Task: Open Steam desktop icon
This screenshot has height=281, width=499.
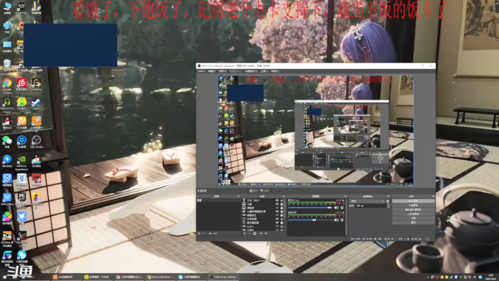Action: tap(36, 104)
